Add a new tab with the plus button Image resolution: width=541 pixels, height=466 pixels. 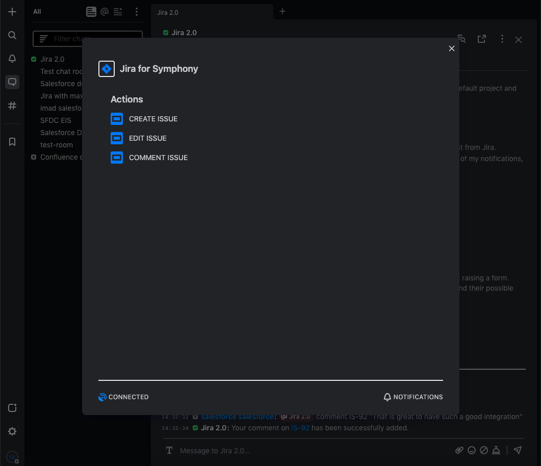pos(282,11)
